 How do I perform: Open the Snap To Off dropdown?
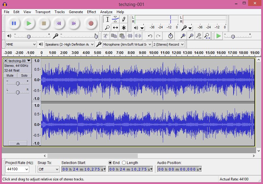[48, 169]
